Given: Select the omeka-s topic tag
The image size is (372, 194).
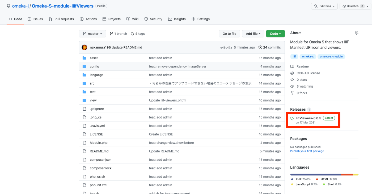Looking at the screenshot, I should 308,56.
